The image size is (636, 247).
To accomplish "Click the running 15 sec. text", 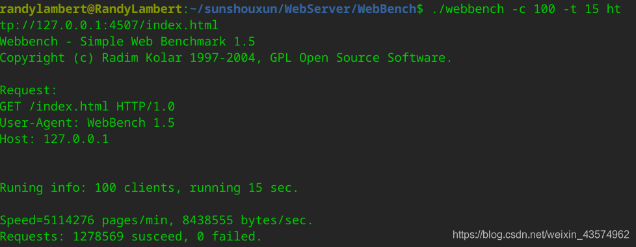I will point(244,188).
